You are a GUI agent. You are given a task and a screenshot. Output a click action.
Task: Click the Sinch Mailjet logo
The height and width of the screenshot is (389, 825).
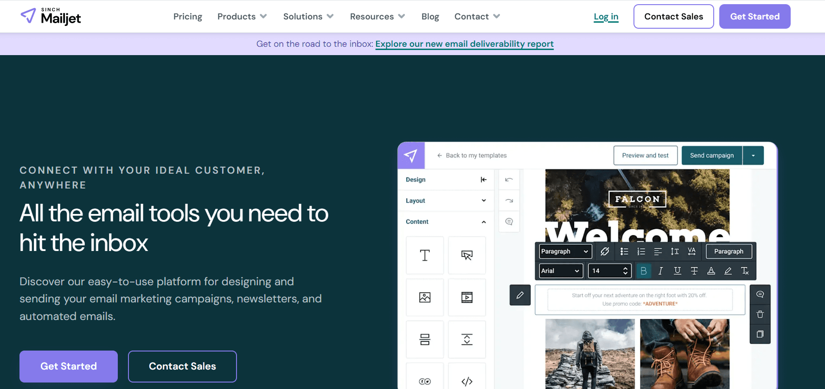tap(51, 16)
